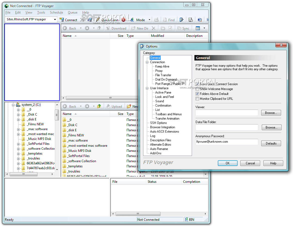
Task: Click the Download toolbar button
Action: click(x=116, y=28)
